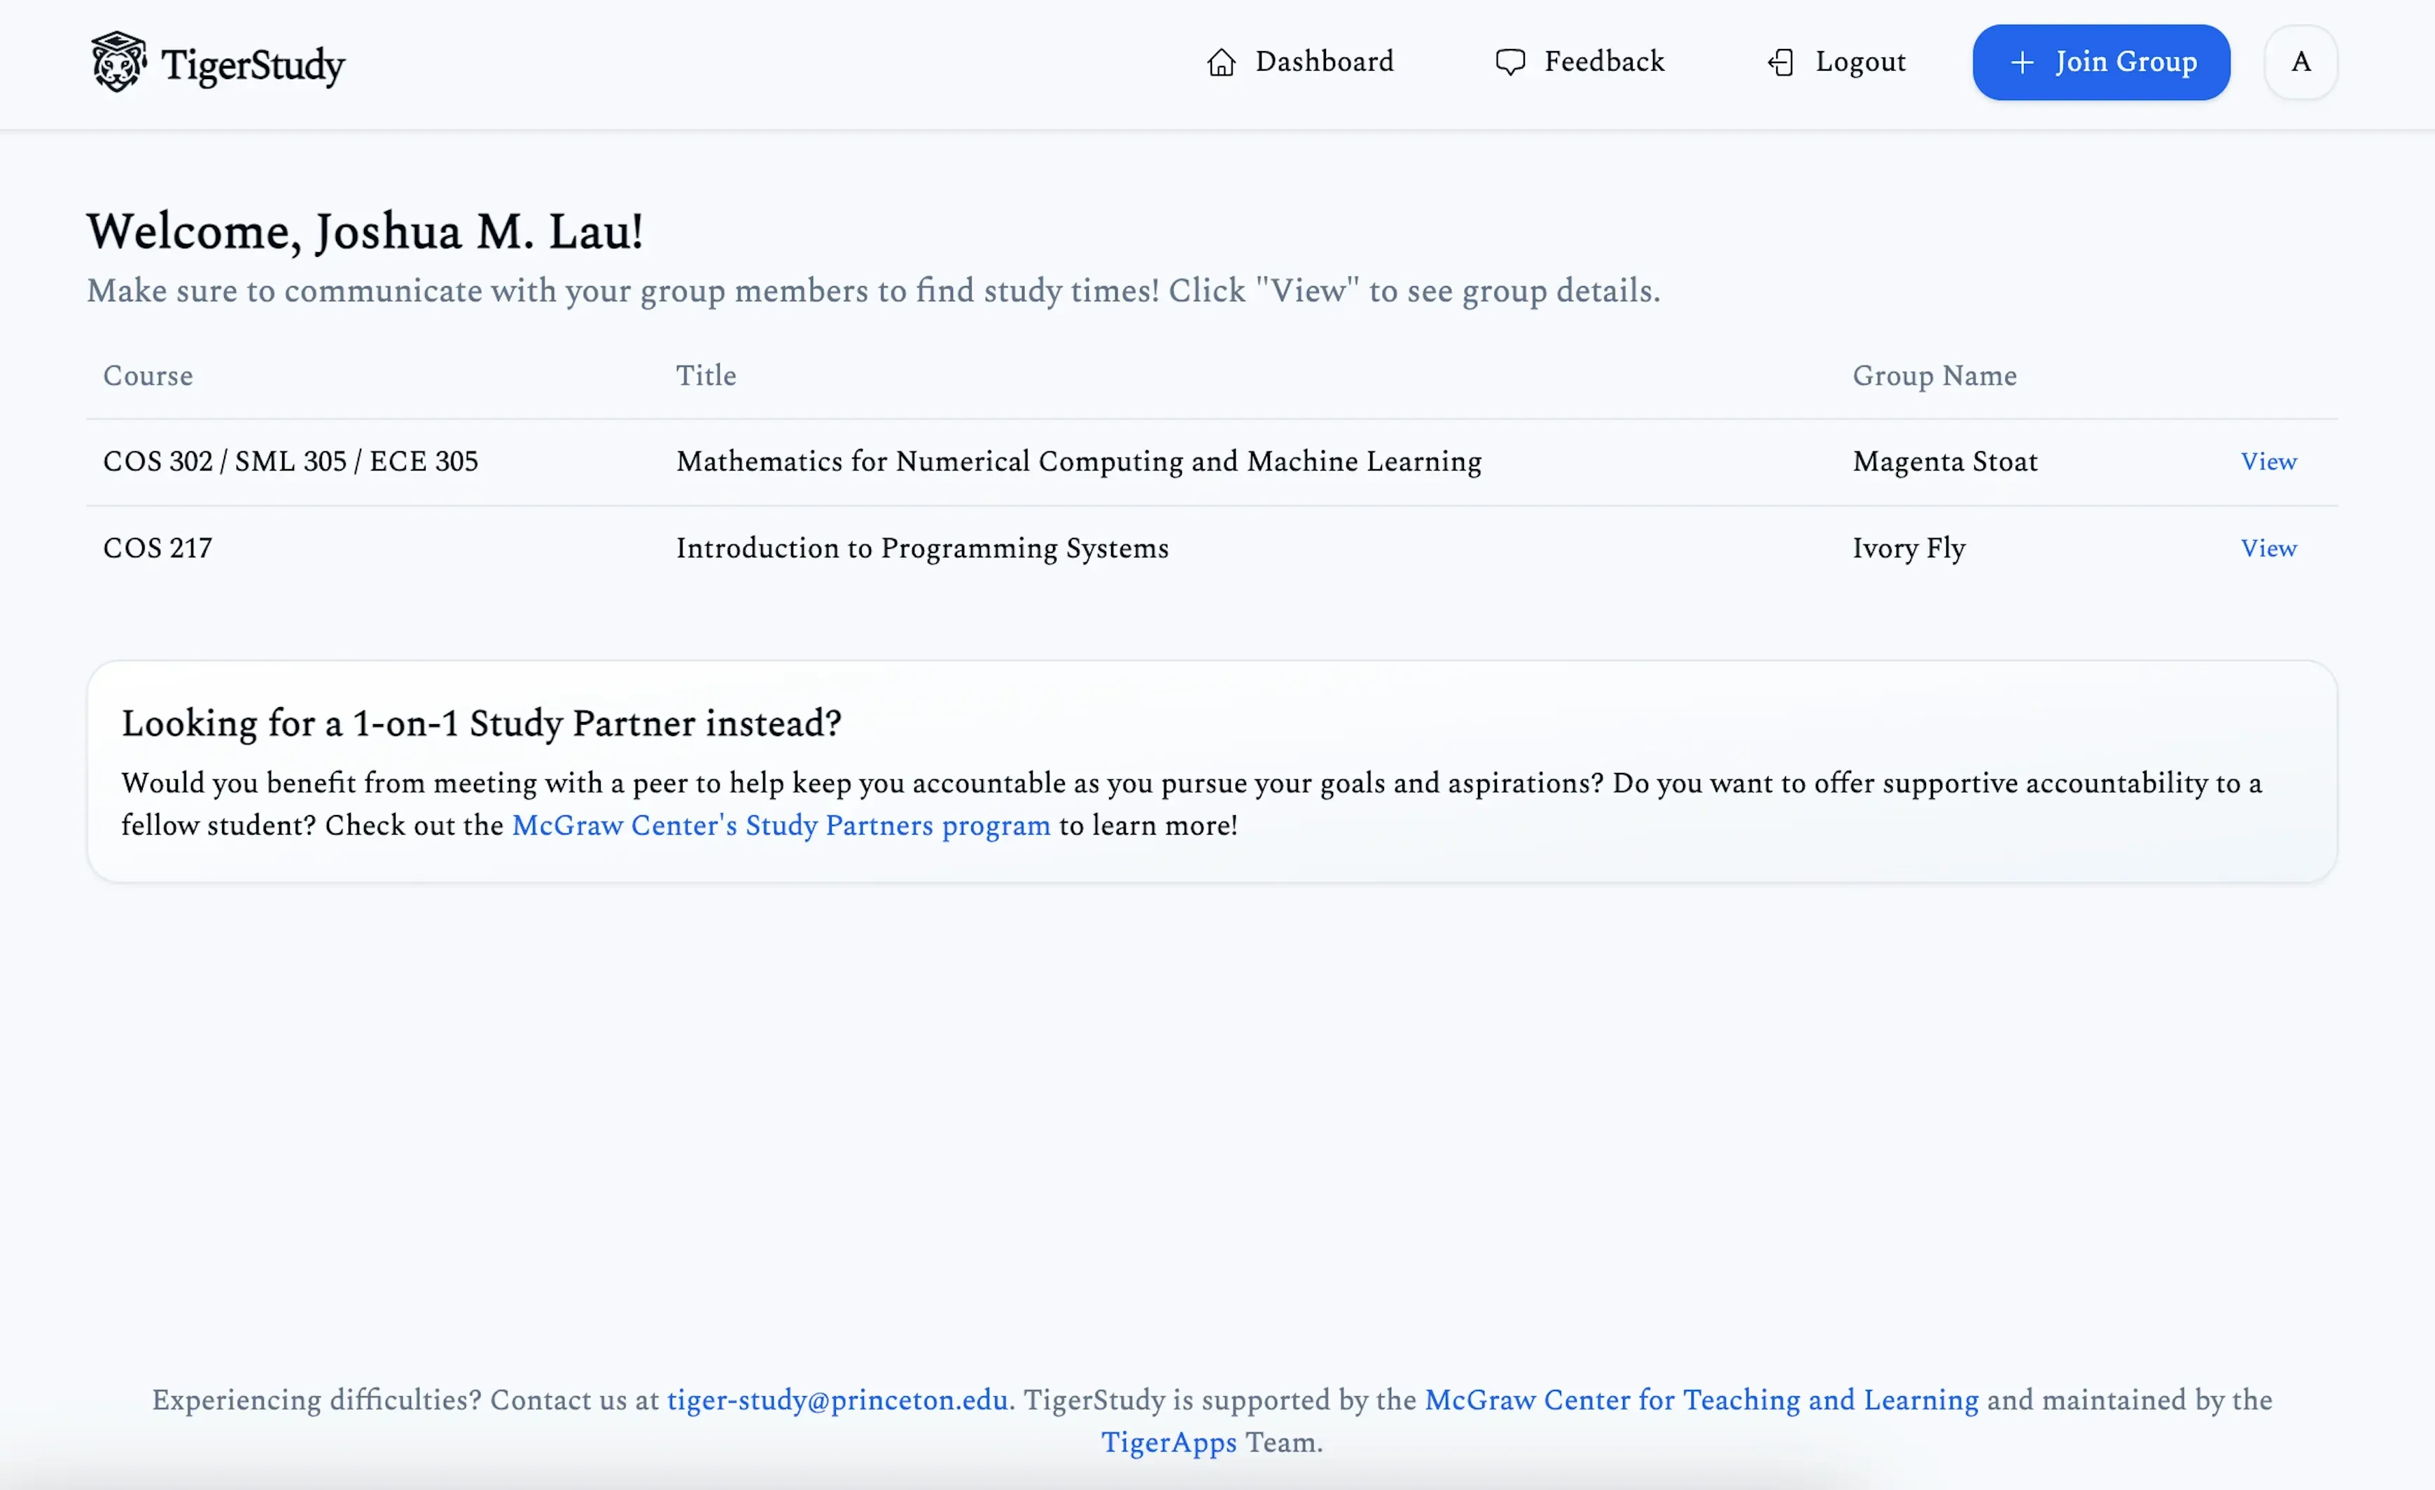Image resolution: width=2435 pixels, height=1490 pixels.
Task: Click the Dashboard menu item
Action: pyautogui.click(x=1299, y=61)
